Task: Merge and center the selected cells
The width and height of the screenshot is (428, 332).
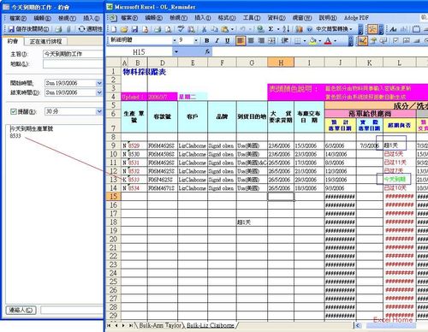Action: (x=271, y=41)
